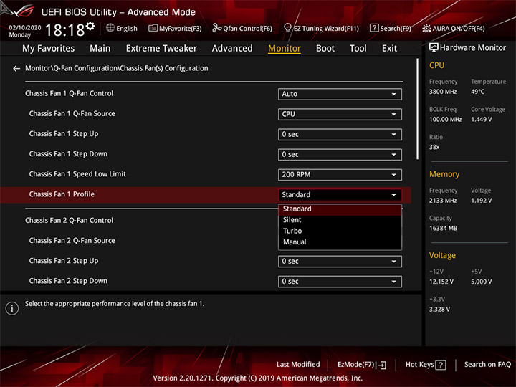Click the AURA light icon

point(426,28)
